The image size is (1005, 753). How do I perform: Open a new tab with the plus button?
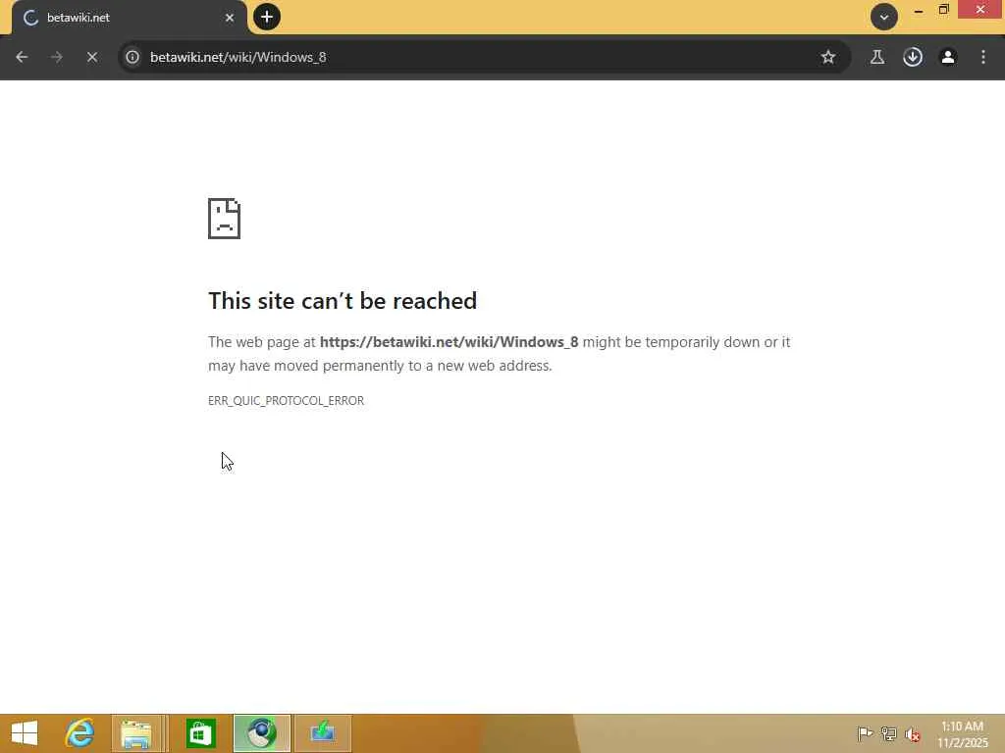click(x=267, y=17)
